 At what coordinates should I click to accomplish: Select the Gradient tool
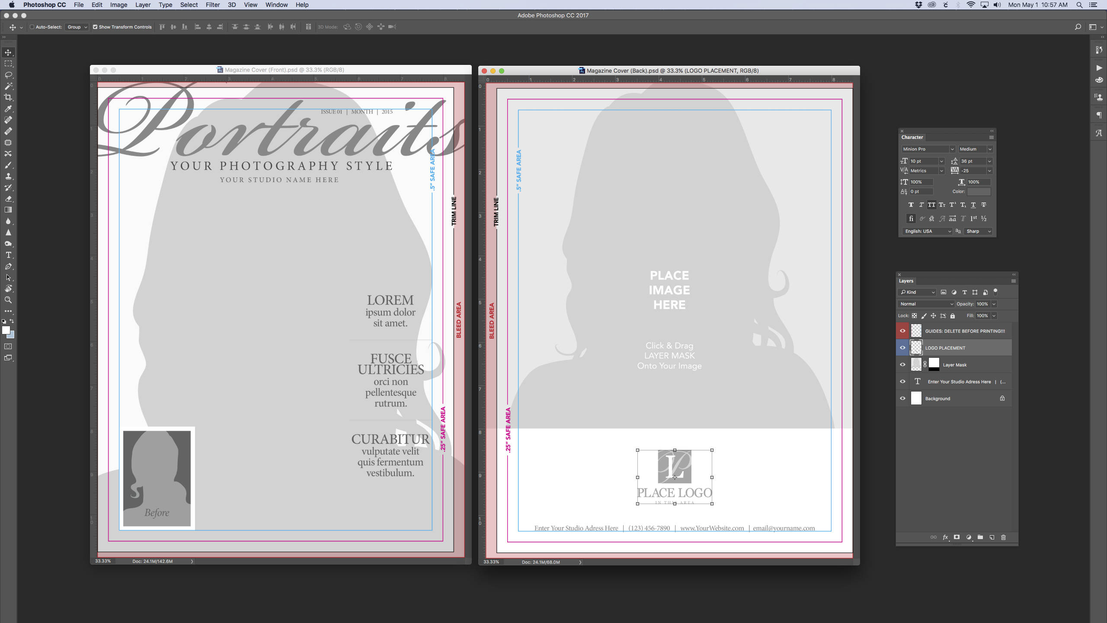(x=9, y=210)
